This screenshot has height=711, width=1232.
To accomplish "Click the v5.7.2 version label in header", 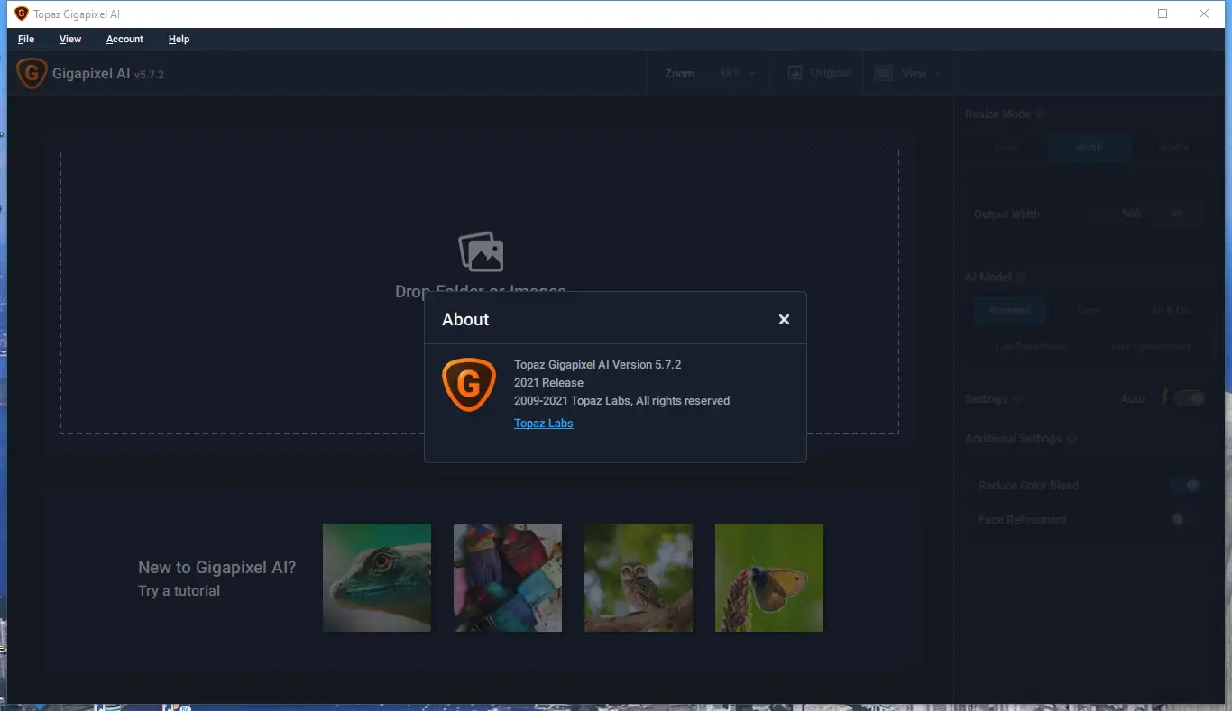I will 149,75.
